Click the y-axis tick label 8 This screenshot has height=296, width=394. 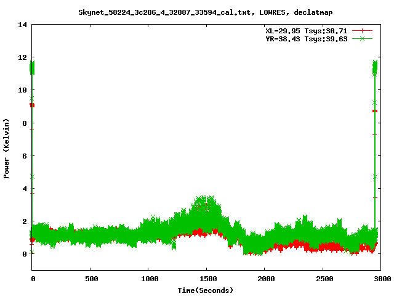[x=25, y=123]
